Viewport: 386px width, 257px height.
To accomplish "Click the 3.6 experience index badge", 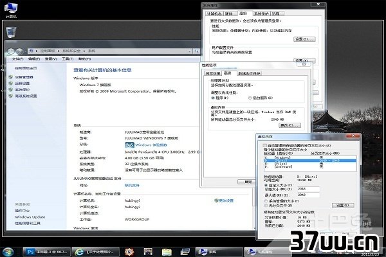I will 129,145.
